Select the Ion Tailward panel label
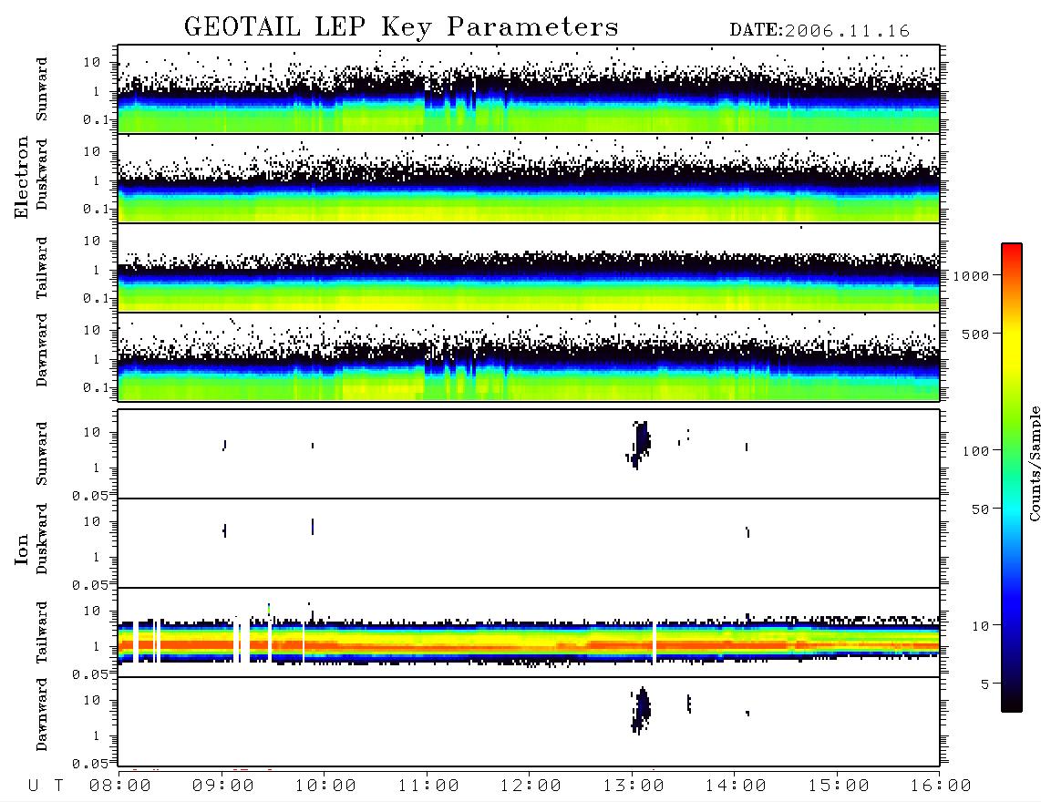Viewport: 1041px width, 802px height. [x=42, y=632]
